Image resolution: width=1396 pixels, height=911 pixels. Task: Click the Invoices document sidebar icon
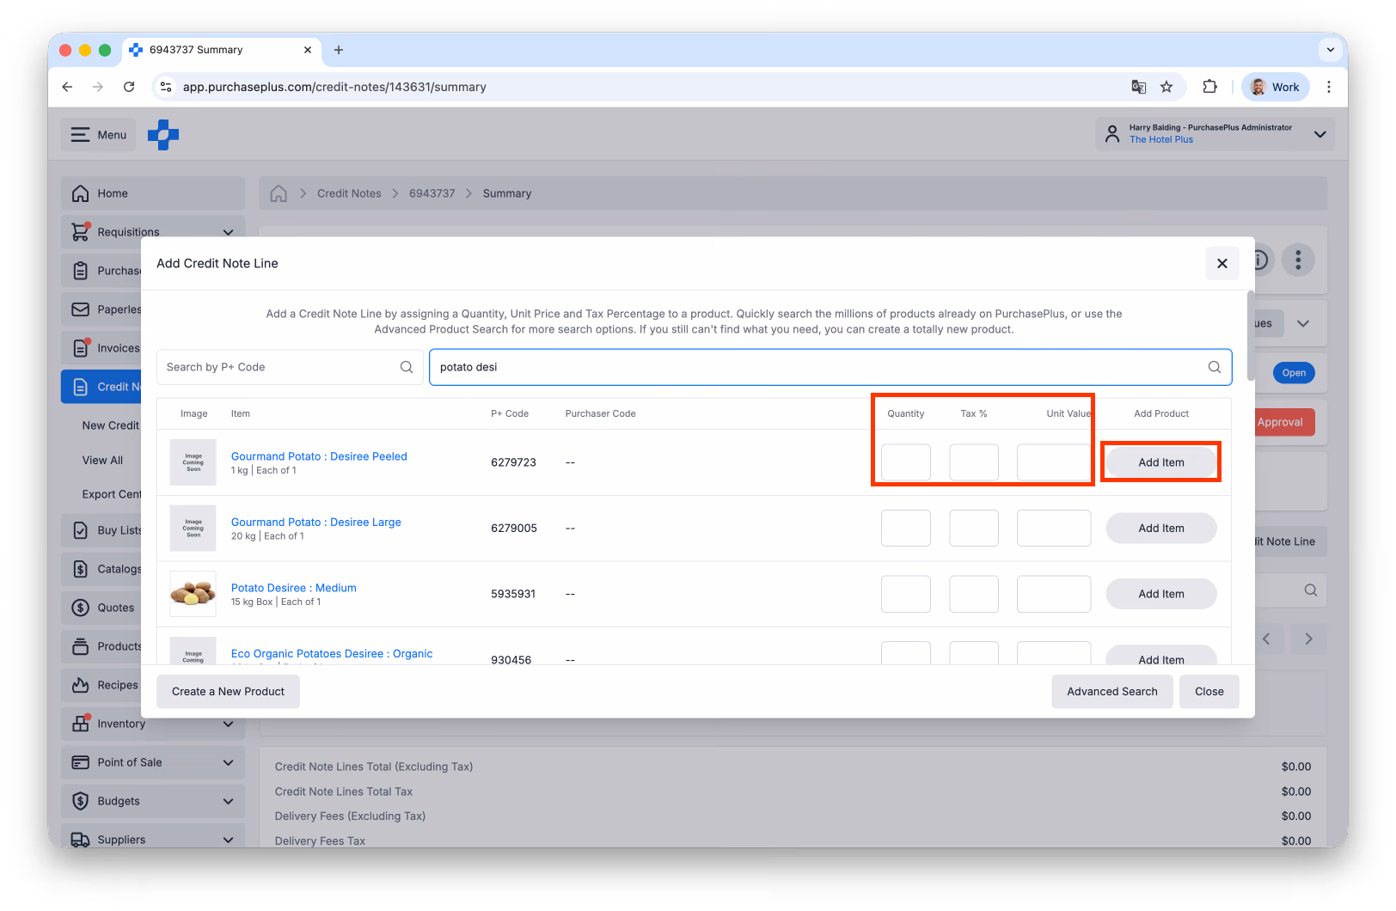click(81, 348)
